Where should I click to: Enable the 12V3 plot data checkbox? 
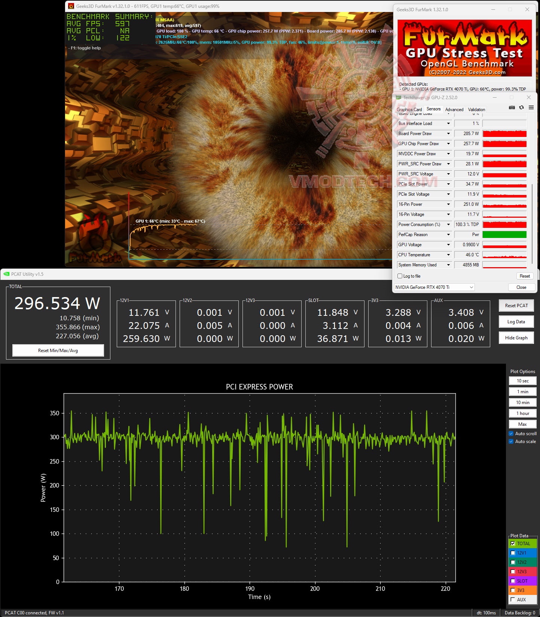513,571
